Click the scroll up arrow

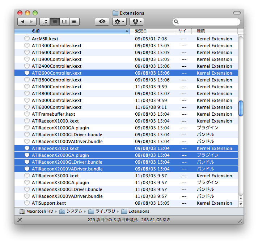pos(241,199)
